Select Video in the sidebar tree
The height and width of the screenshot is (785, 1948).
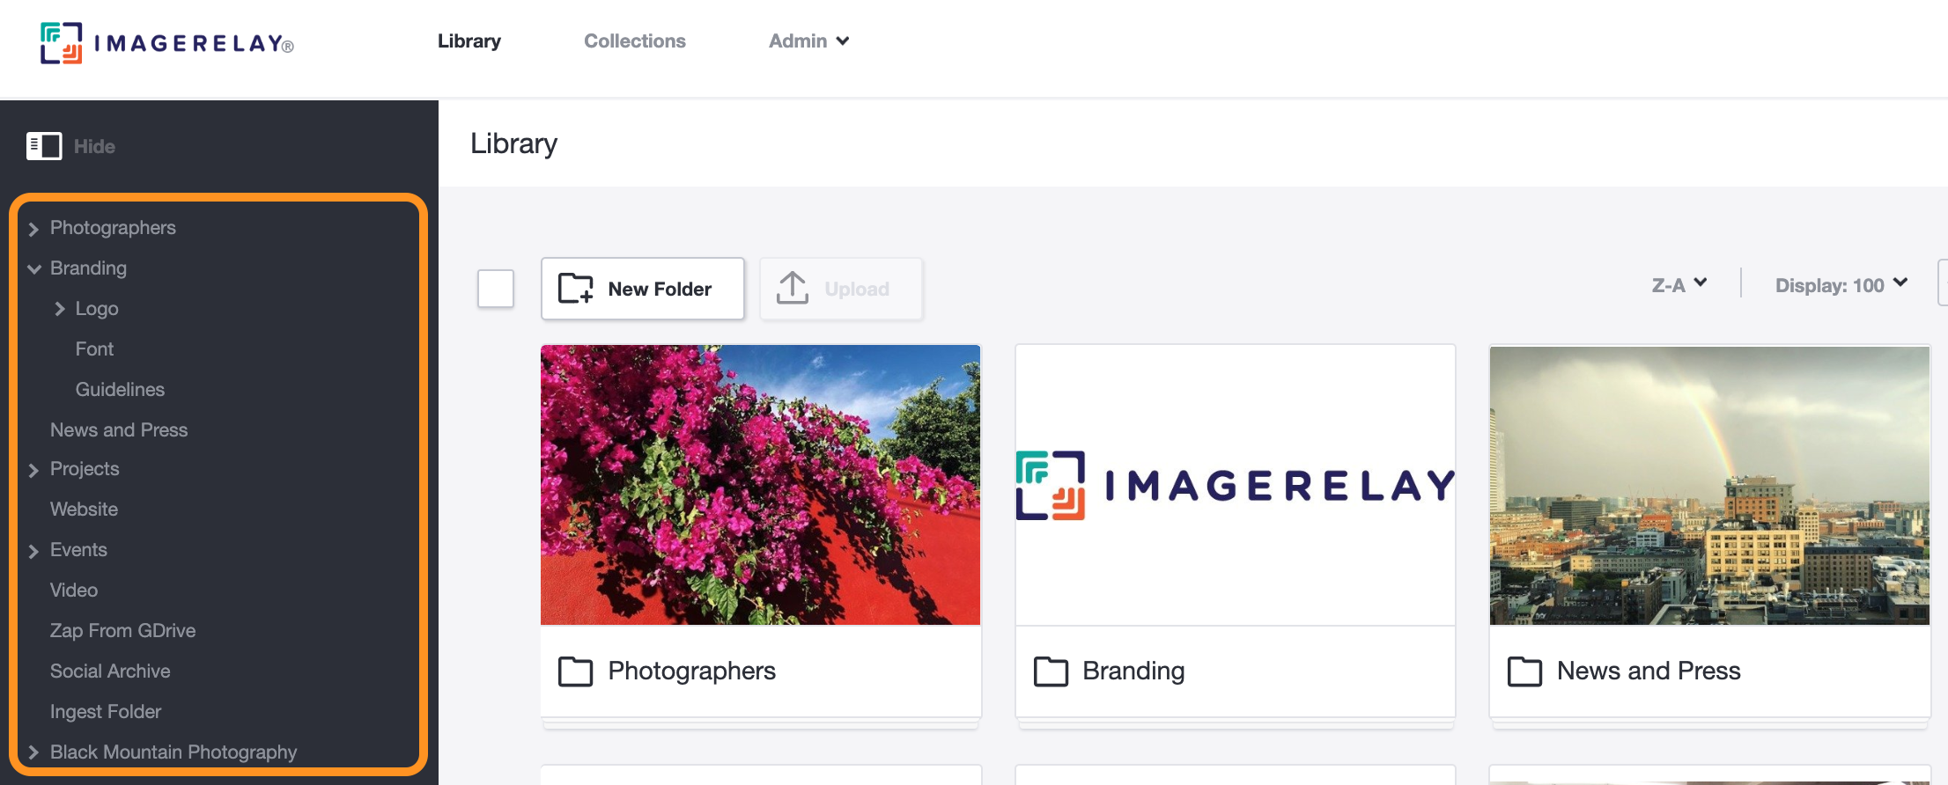click(74, 591)
